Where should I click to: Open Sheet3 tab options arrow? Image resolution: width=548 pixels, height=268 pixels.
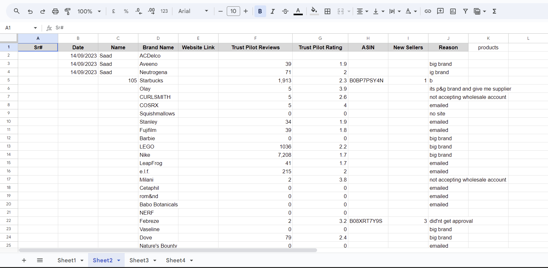point(155,261)
